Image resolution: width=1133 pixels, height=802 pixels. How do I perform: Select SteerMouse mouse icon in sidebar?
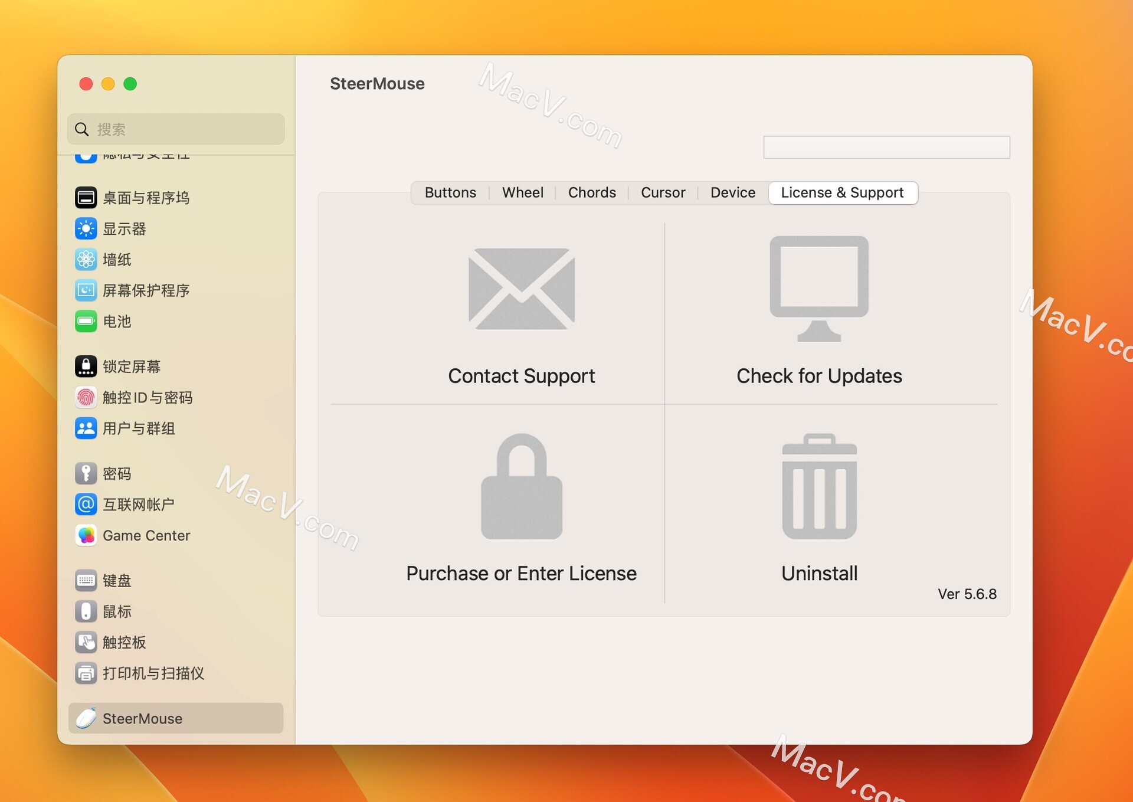click(x=86, y=718)
